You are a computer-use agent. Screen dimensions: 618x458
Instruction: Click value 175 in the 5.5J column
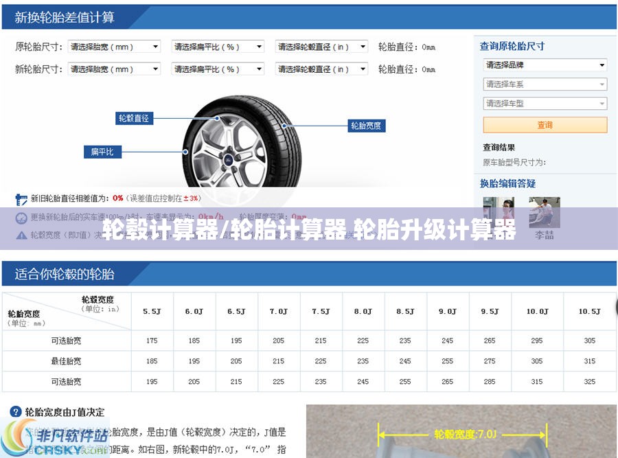tap(152, 341)
